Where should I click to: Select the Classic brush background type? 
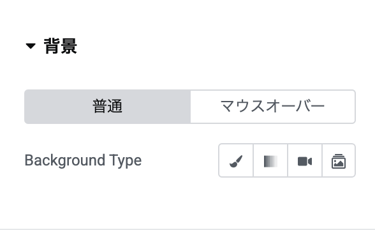[x=236, y=160]
